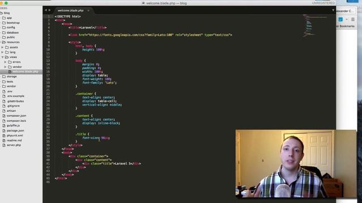Open the .gitignore file
The image size is (362, 203).
13,106
